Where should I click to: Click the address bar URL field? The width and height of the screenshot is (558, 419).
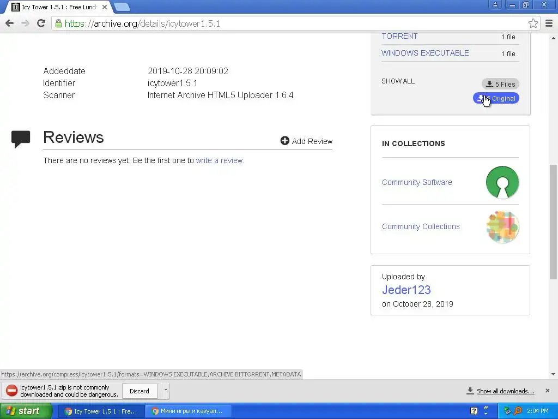click(295, 23)
